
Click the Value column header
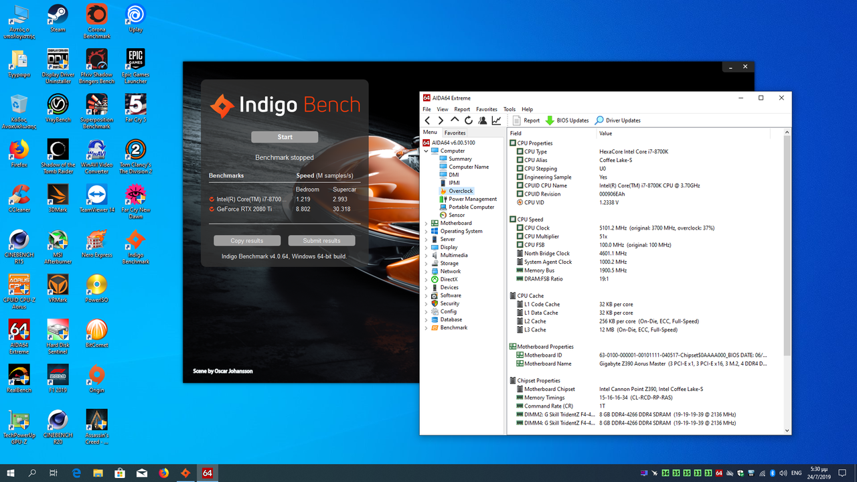(x=684, y=133)
